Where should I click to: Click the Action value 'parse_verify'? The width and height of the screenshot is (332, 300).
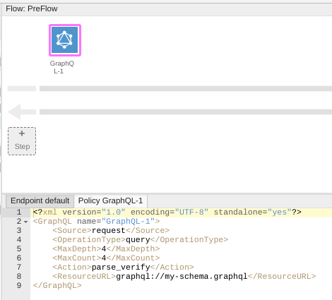point(121,268)
